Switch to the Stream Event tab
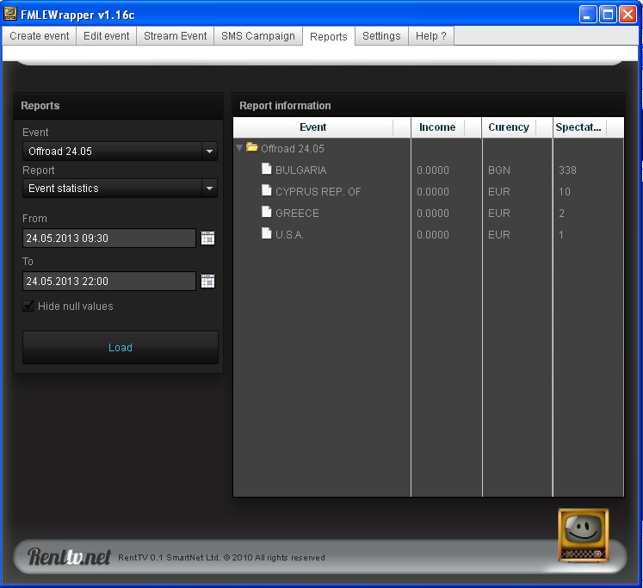The height and width of the screenshot is (588, 643). 175,36
